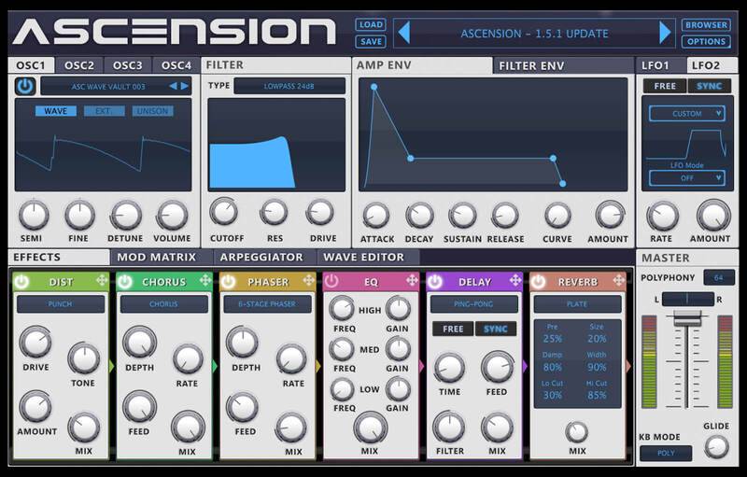
Task: Open the CHORUS type dropdown
Action: coord(164,304)
